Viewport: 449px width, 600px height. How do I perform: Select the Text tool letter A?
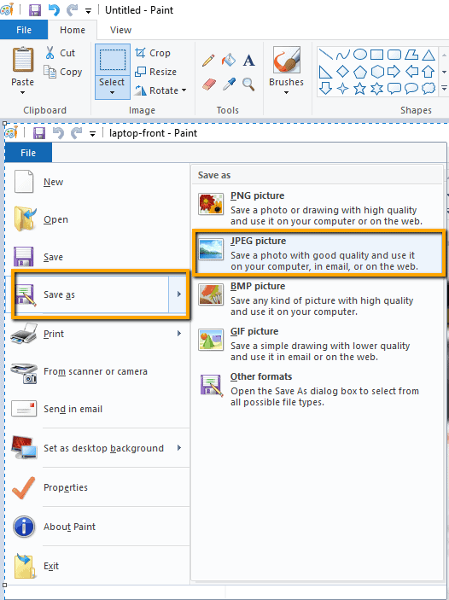click(x=248, y=61)
